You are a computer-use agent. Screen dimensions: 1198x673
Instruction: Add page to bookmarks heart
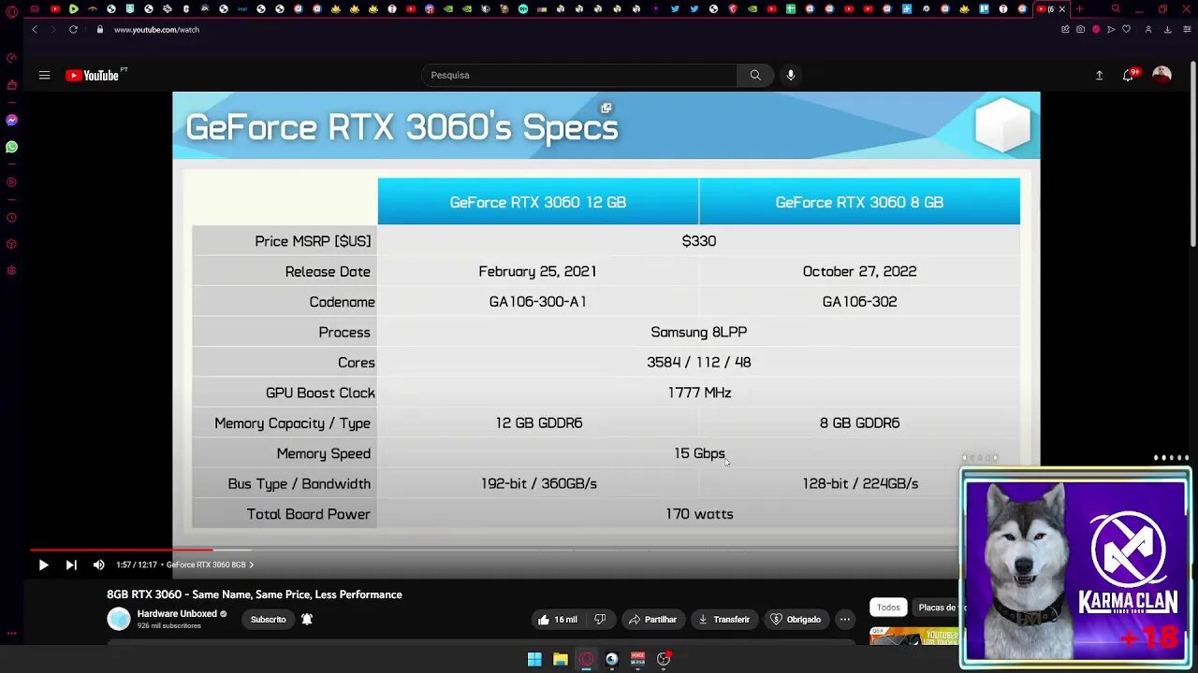coord(1127,29)
